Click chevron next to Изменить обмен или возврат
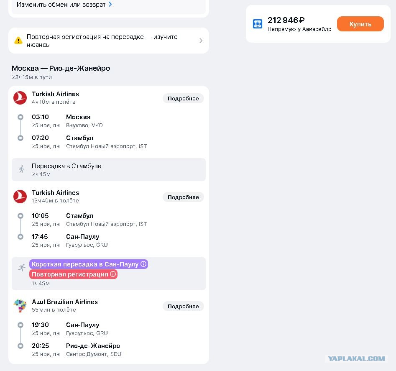The height and width of the screenshot is (371, 396). [x=110, y=4]
